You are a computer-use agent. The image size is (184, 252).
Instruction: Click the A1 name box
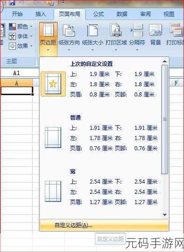[x=17, y=73]
